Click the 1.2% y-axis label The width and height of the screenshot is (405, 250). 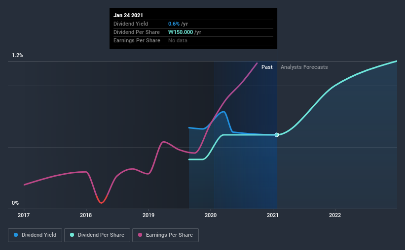[x=17, y=56]
